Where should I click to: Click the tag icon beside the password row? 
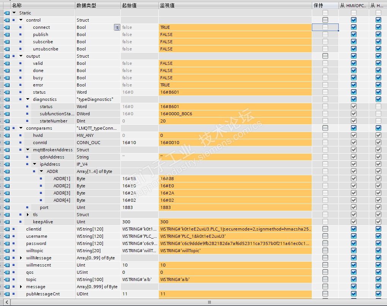point(7,243)
